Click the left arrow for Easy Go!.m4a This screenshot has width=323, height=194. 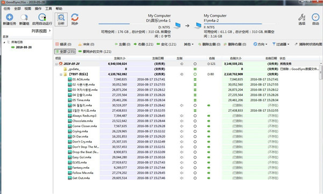182,157
